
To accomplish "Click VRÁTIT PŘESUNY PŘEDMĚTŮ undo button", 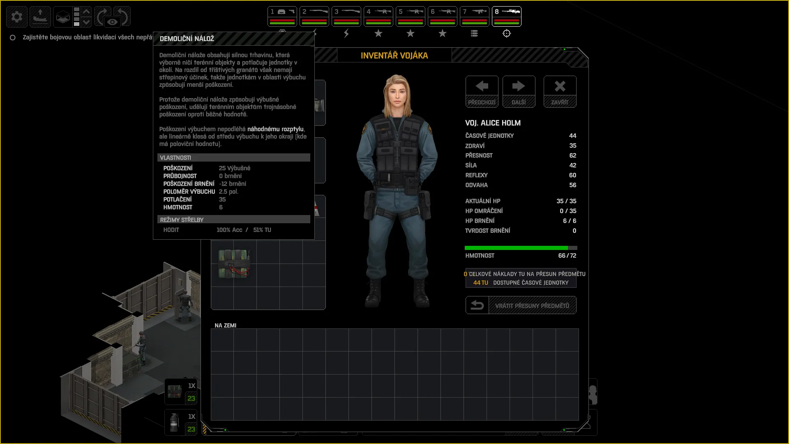I will point(521,305).
